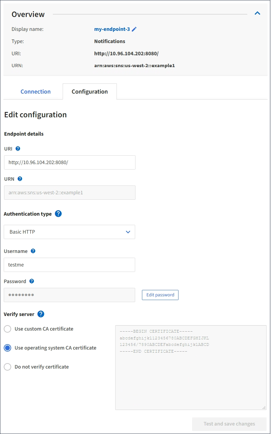The height and width of the screenshot is (434, 271).
Task: Open the Configuration tab
Action: coord(90,92)
